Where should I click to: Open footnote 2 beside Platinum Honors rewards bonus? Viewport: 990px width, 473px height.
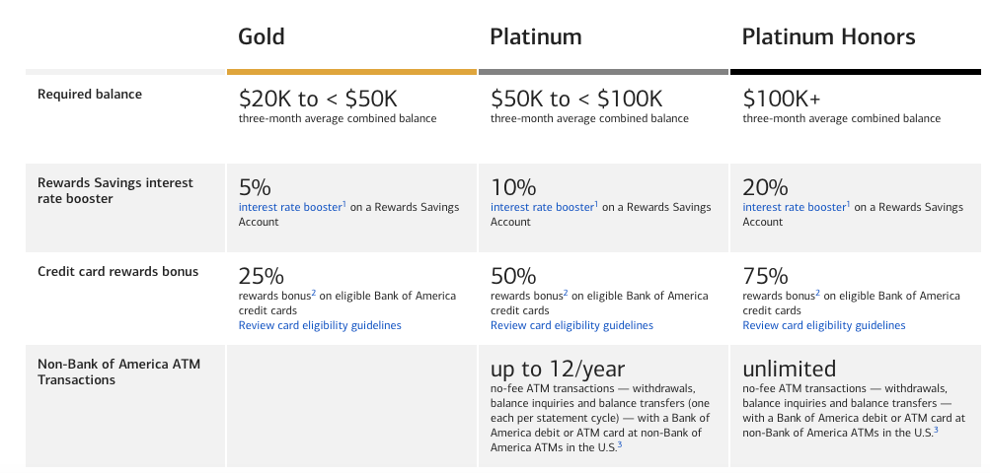816,294
